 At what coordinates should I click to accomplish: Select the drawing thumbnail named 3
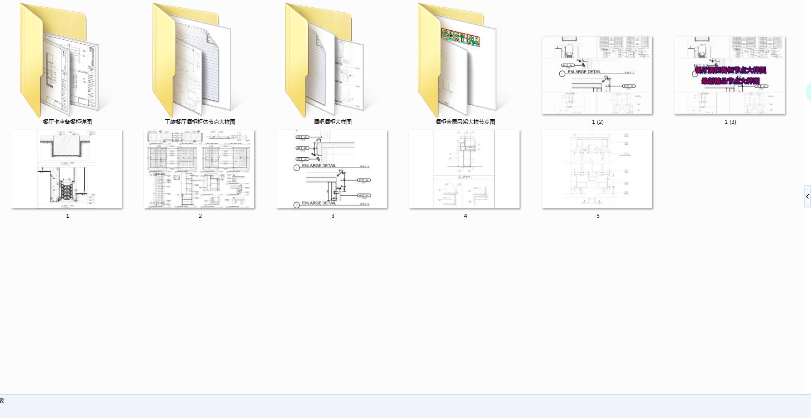tap(332, 169)
